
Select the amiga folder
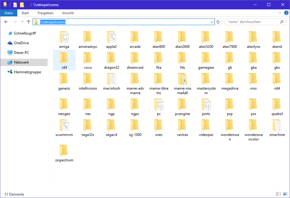(64, 40)
